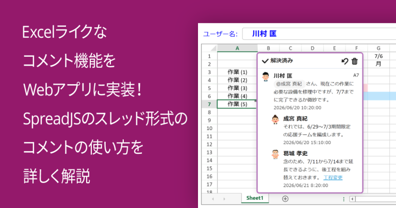
Task: Click previous sheet navigation arrow
Action: point(213,199)
